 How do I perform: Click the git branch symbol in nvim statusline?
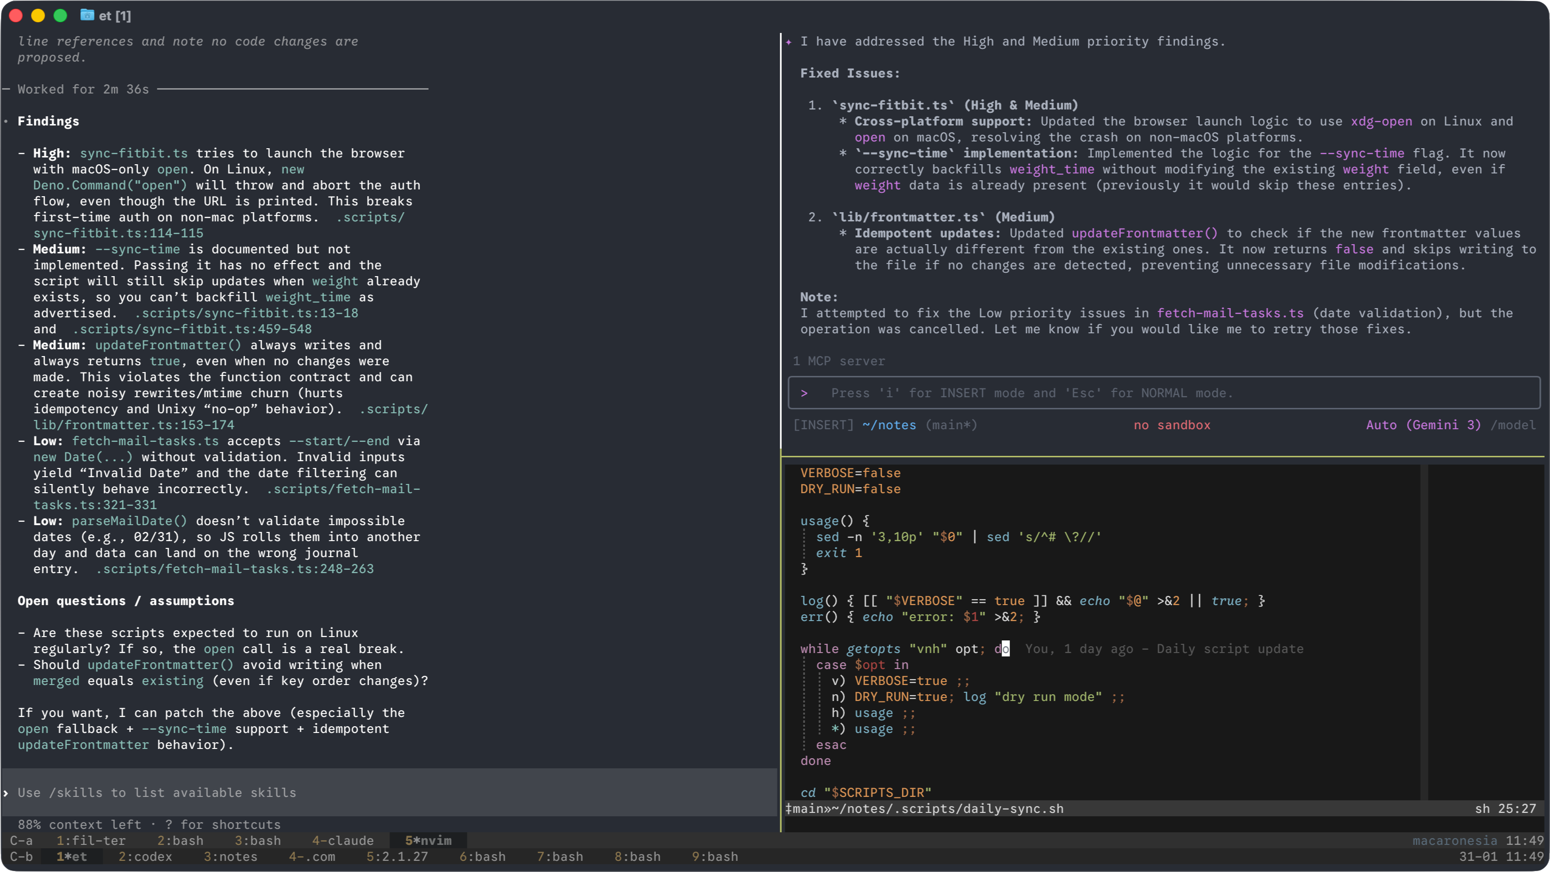pos(788,809)
